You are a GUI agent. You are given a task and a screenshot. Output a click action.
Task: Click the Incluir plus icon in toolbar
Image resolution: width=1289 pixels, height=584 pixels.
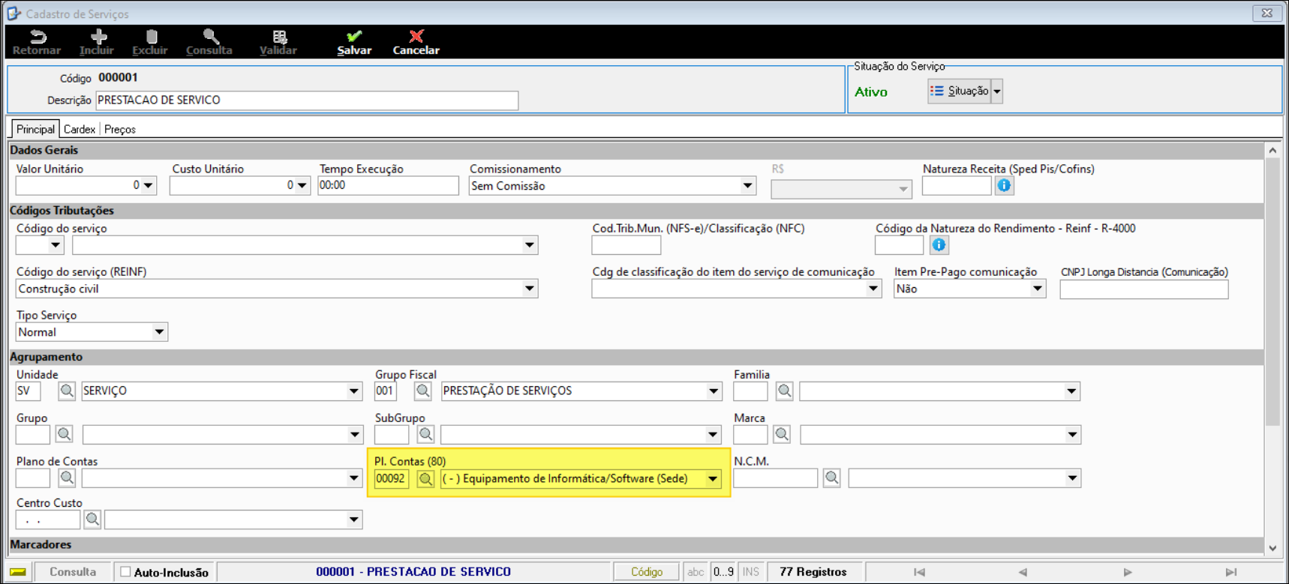click(x=98, y=36)
